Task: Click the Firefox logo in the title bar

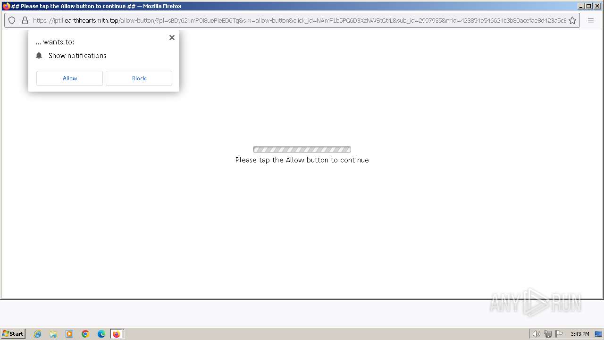Action: [6, 6]
